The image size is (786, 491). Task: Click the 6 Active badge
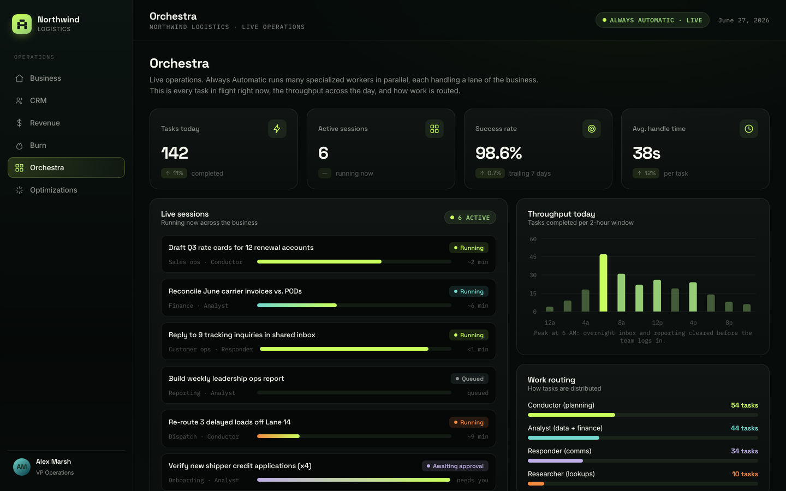470,218
